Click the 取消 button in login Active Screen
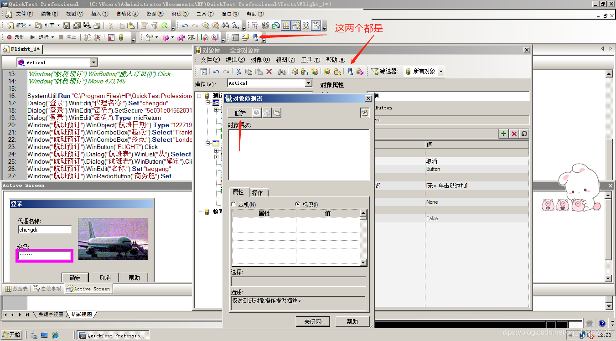Viewport: 616px width, 341px height. pyautogui.click(x=105, y=278)
